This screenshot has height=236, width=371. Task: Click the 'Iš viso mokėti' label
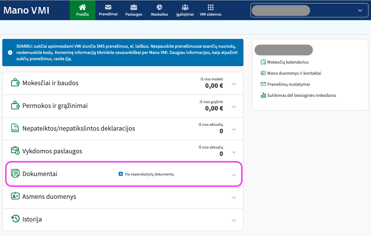pyautogui.click(x=212, y=79)
